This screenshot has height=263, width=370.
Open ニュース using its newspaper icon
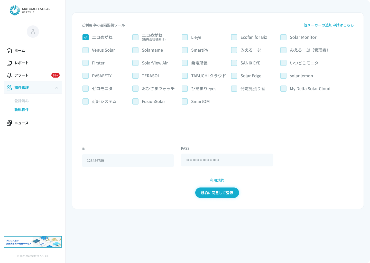pyautogui.click(x=9, y=123)
